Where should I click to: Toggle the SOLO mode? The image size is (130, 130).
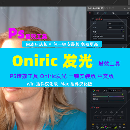[x=111, y=127]
